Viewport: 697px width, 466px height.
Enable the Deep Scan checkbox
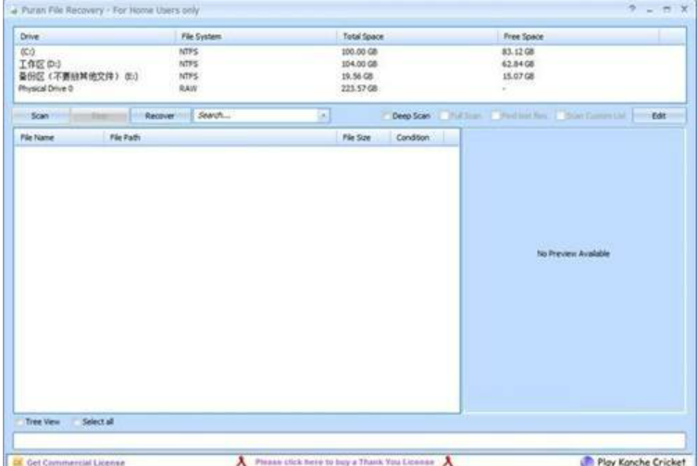[x=386, y=116]
